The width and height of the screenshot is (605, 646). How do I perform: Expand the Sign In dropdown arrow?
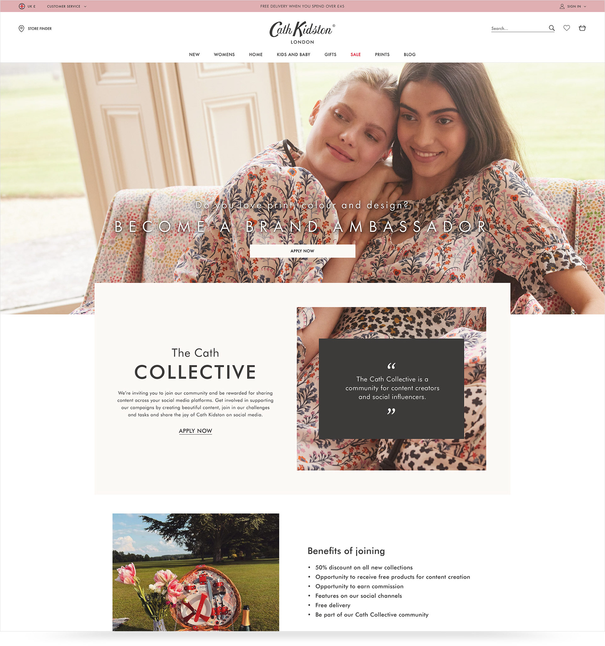tap(585, 6)
